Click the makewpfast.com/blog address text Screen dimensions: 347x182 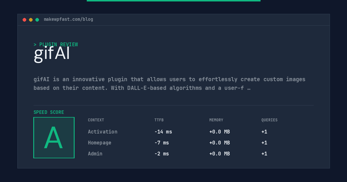coord(69,19)
